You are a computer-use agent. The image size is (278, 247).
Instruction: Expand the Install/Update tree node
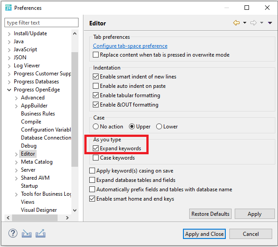tap(9, 34)
